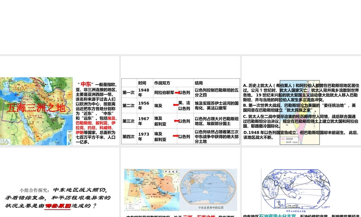Click the red arrow in the 第二次 row
This screenshot has width=361, height=217.
[x=176, y=105]
